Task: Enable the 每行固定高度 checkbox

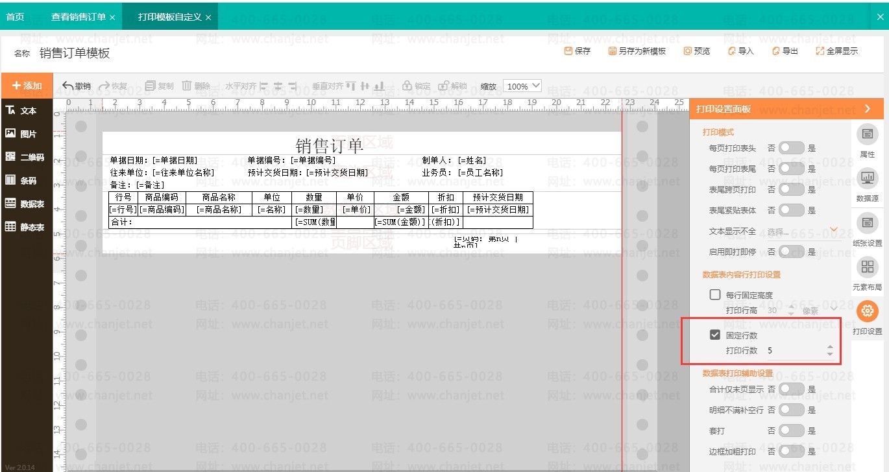Action: (715, 295)
